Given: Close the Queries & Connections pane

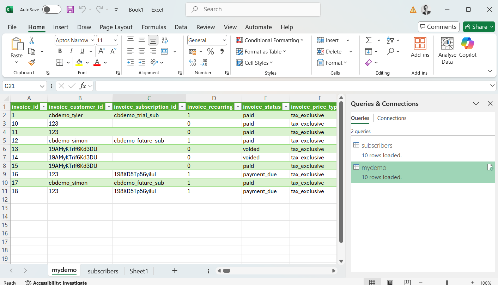Looking at the screenshot, I should 490,103.
